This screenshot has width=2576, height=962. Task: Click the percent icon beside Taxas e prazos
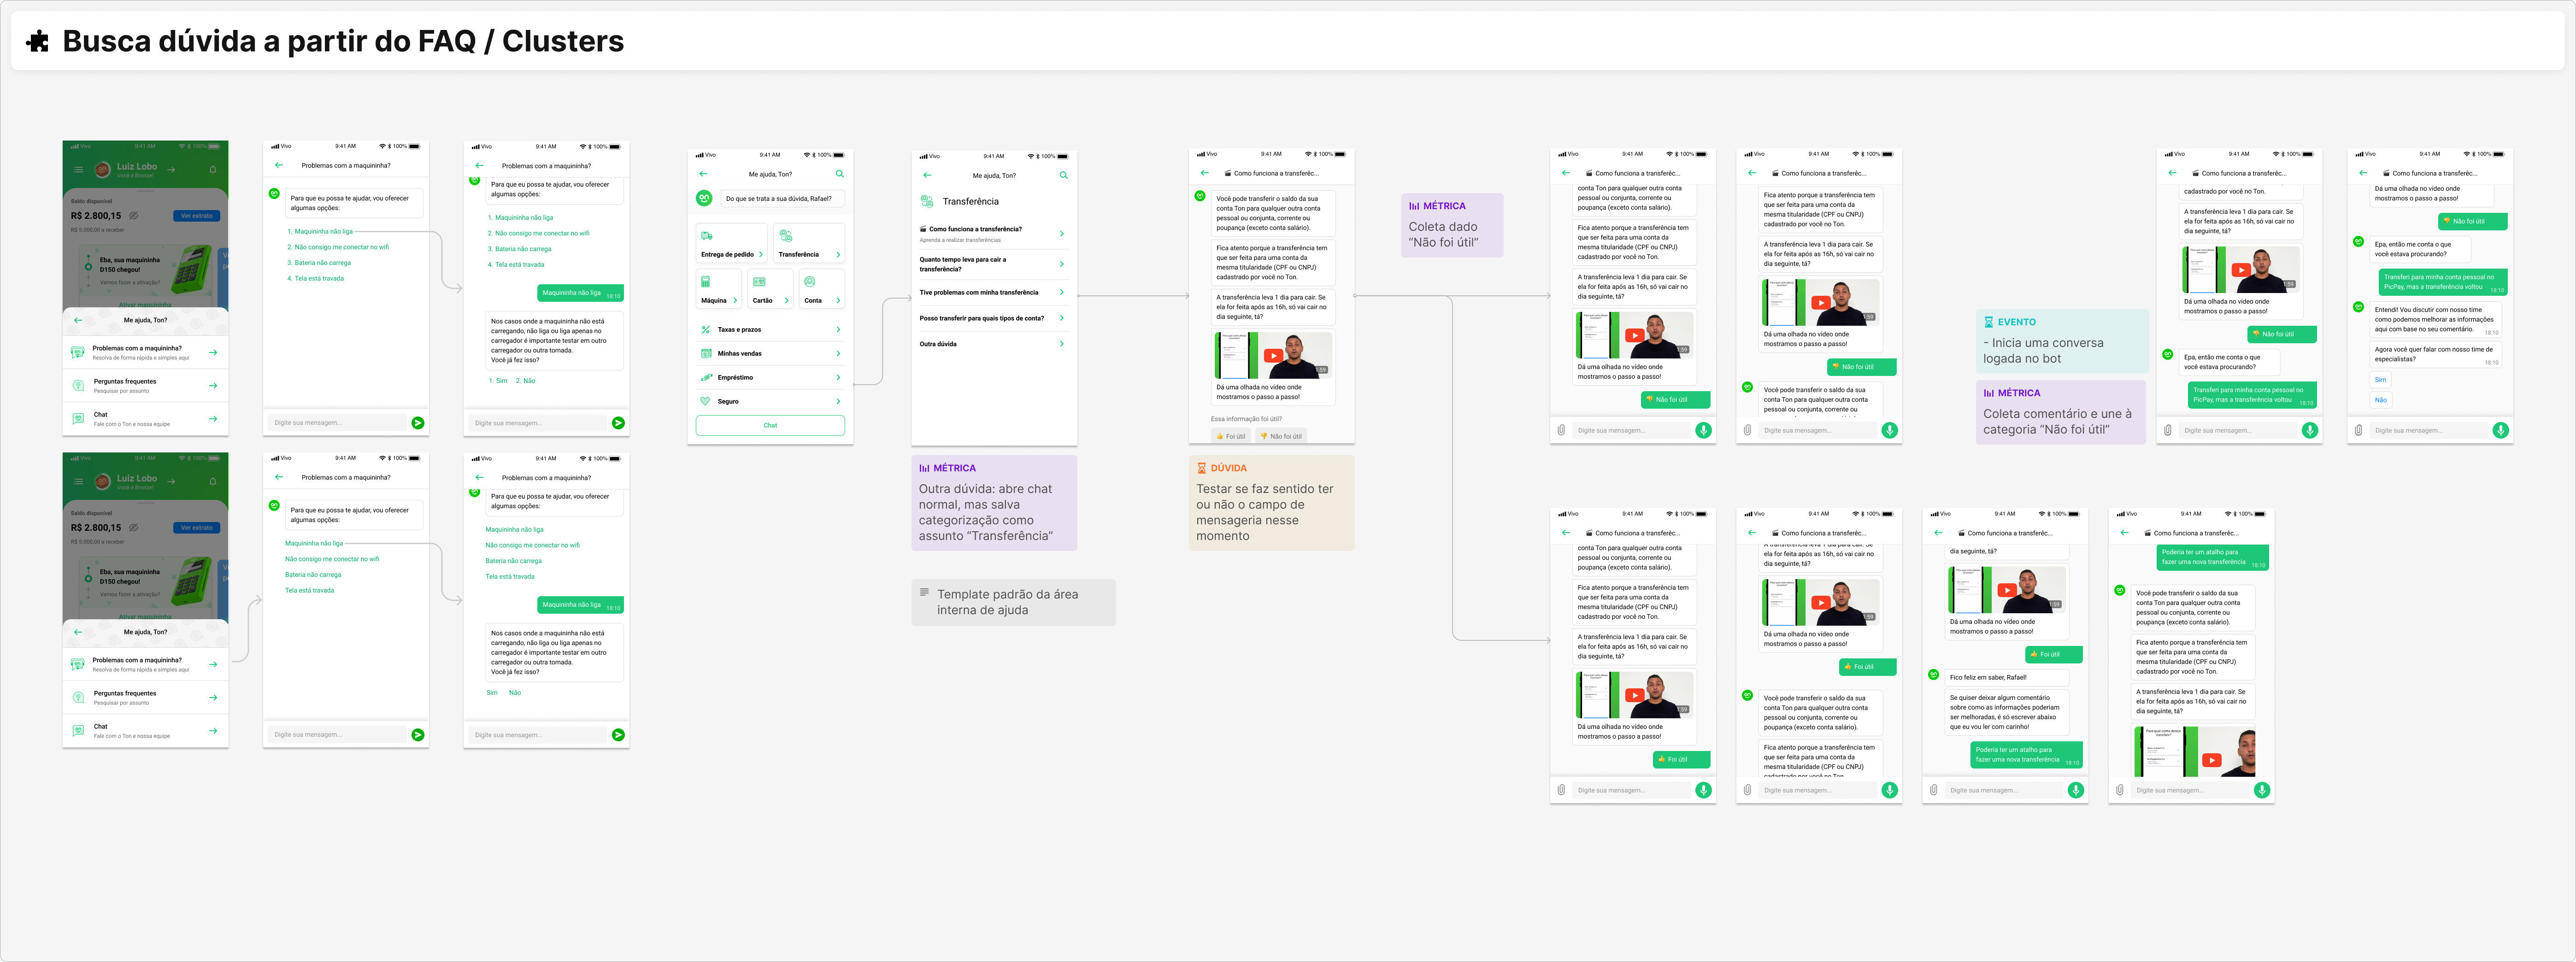pos(705,329)
